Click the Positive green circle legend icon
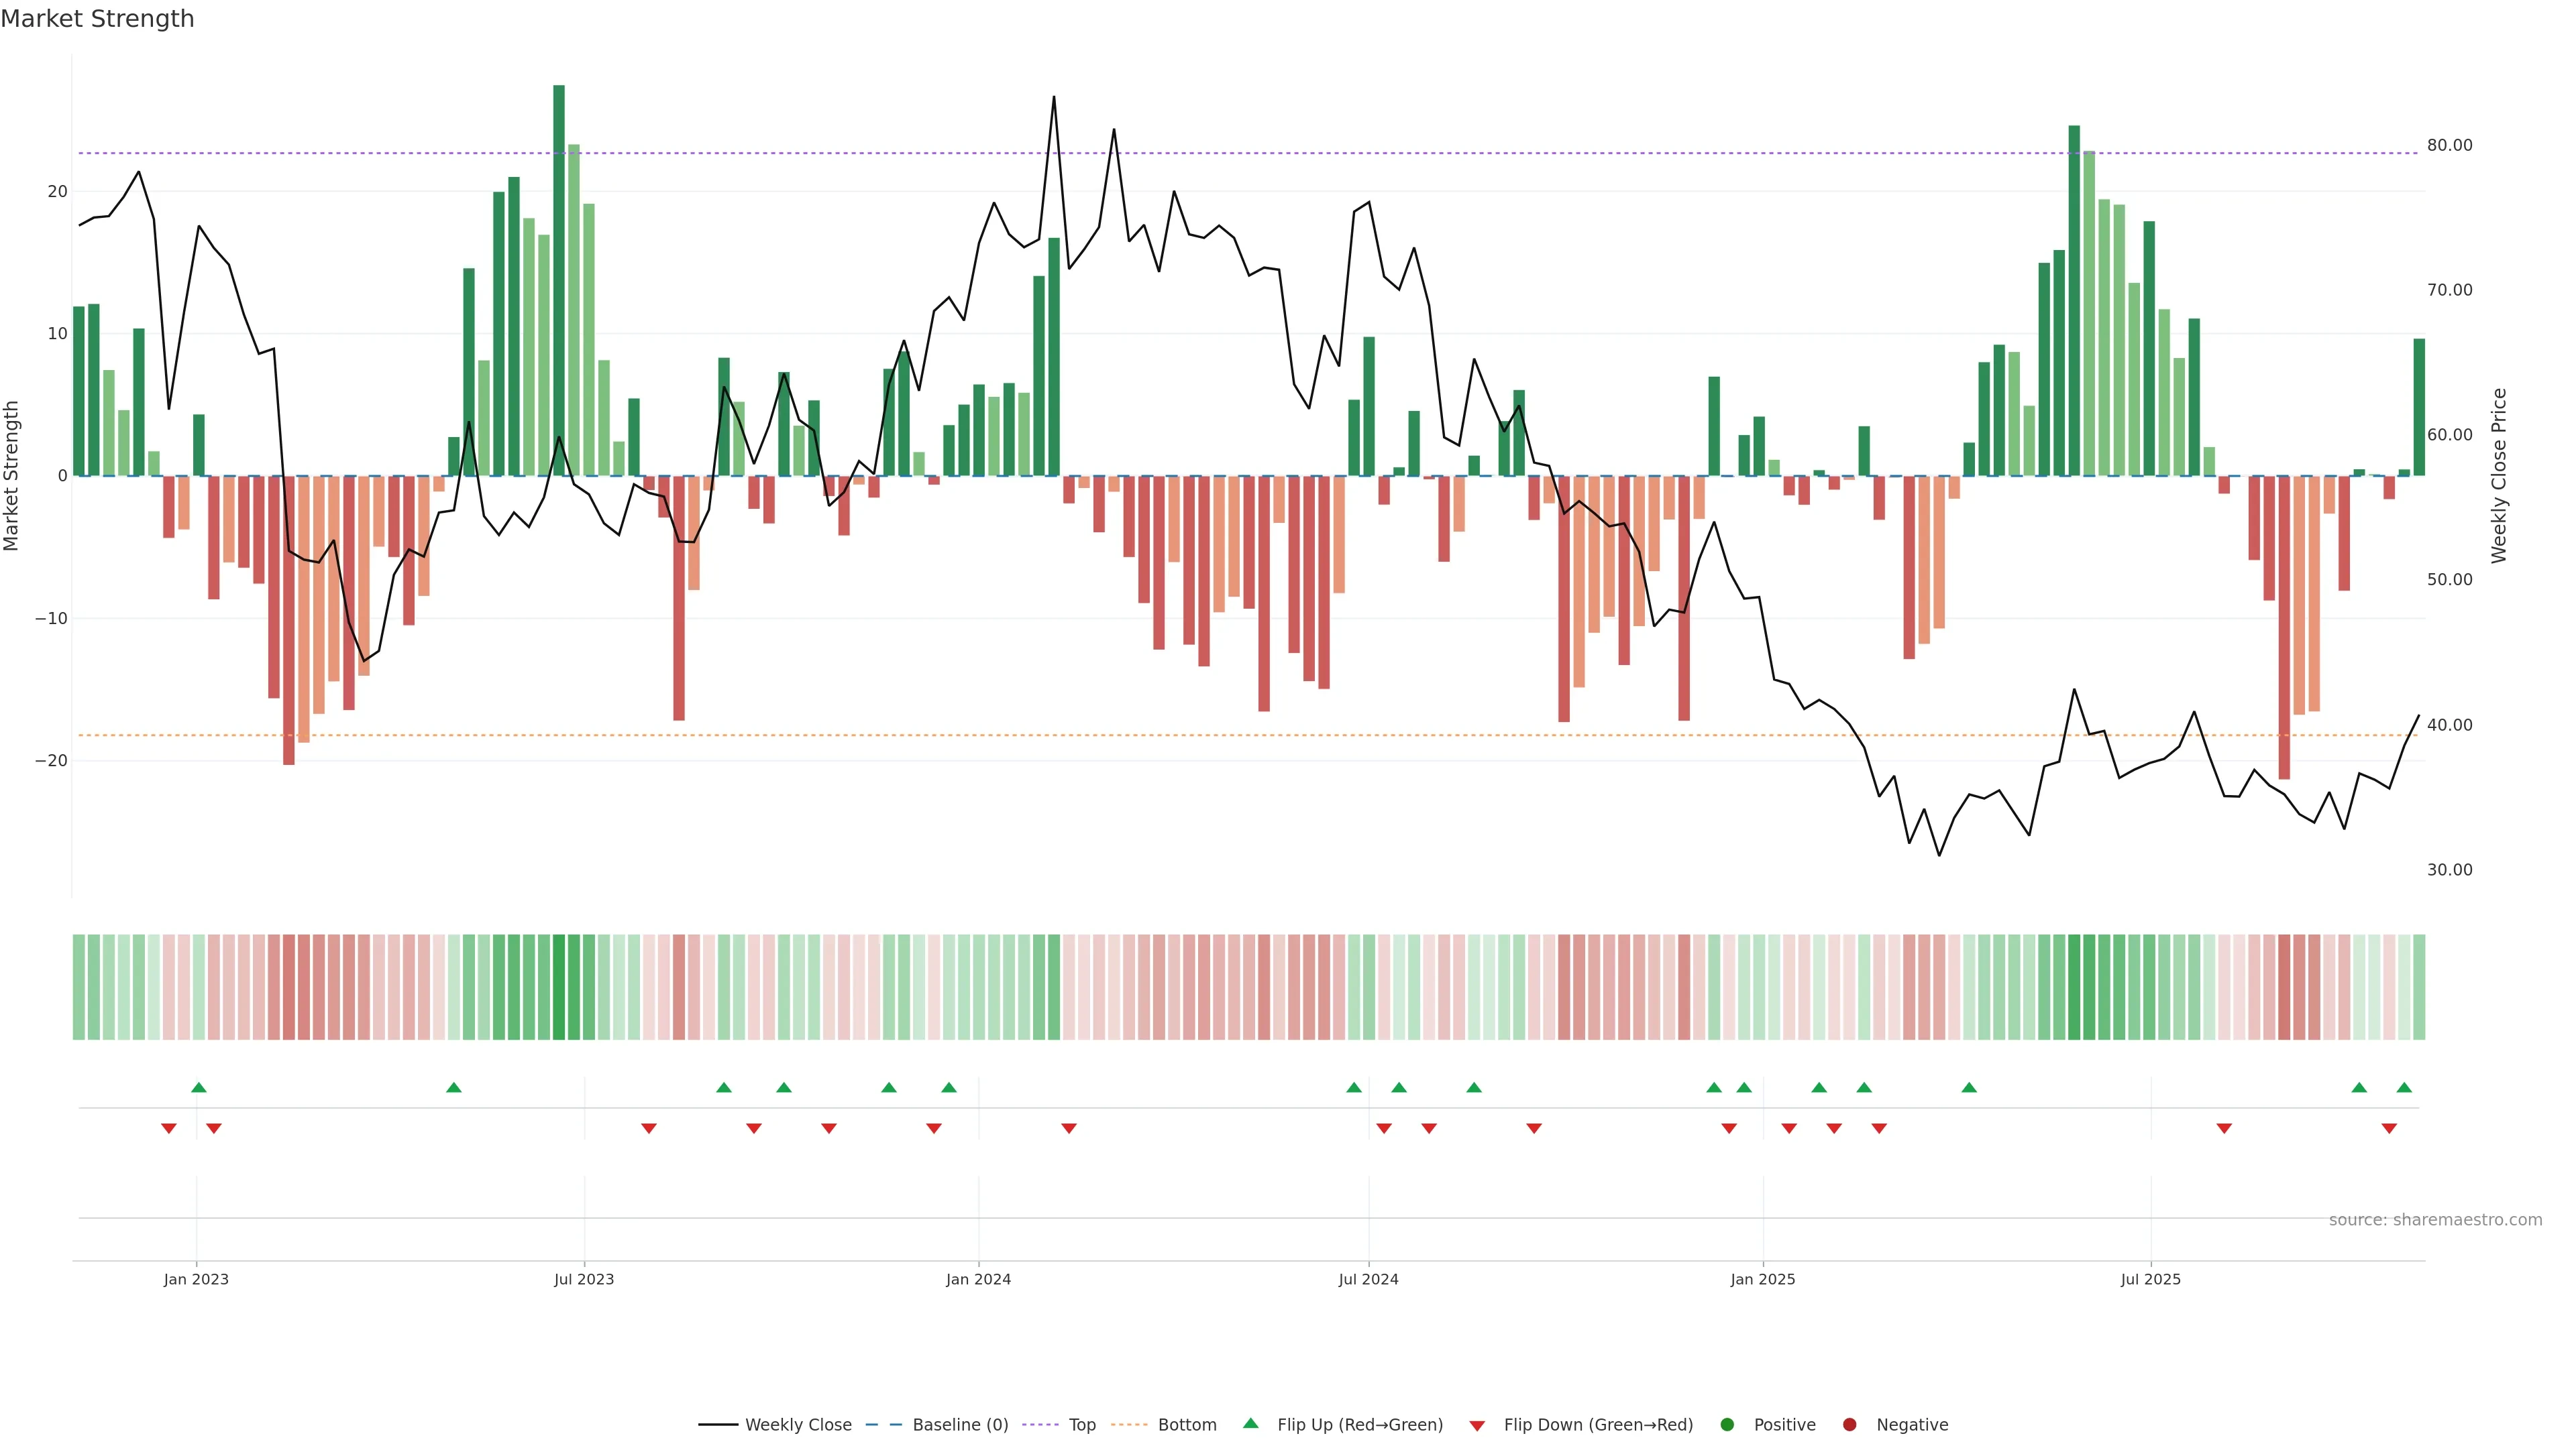 pos(1727,1425)
